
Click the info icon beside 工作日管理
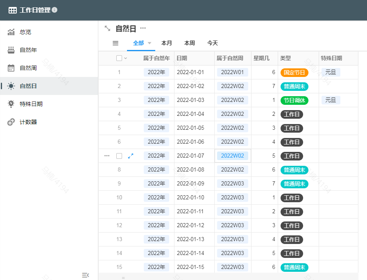(55, 10)
